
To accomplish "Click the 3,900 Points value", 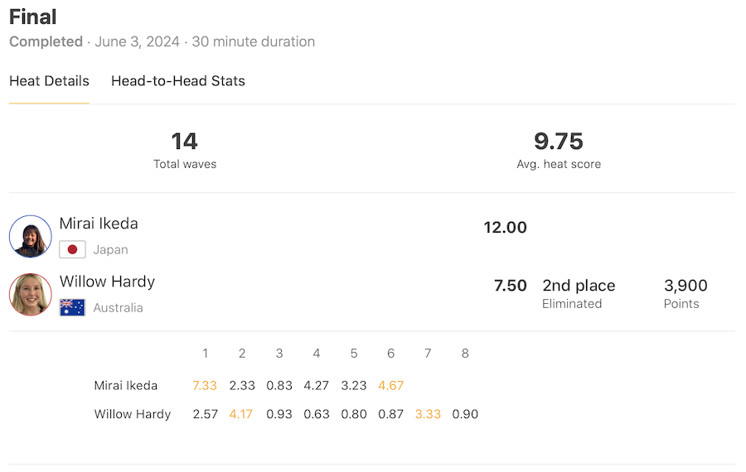I will 685,286.
